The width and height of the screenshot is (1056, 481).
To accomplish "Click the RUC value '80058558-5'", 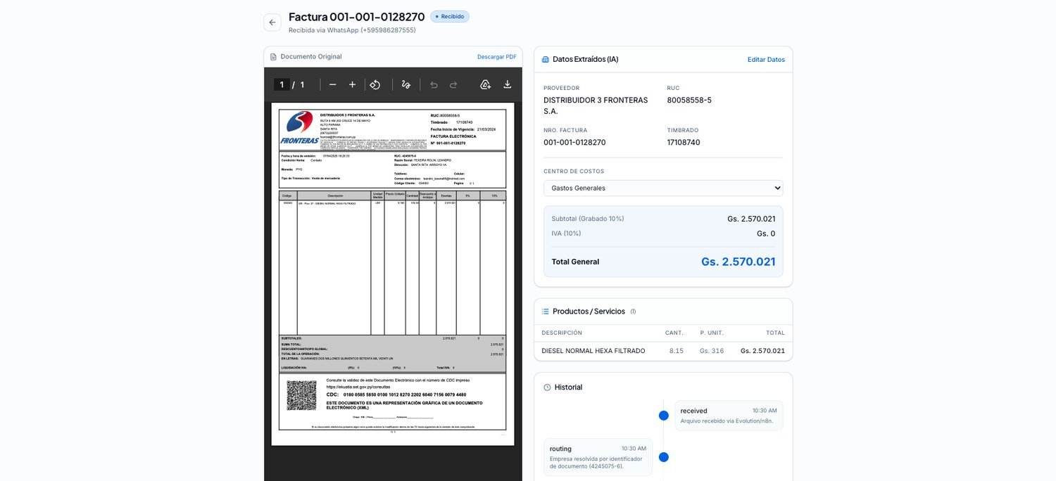I will click(x=689, y=101).
